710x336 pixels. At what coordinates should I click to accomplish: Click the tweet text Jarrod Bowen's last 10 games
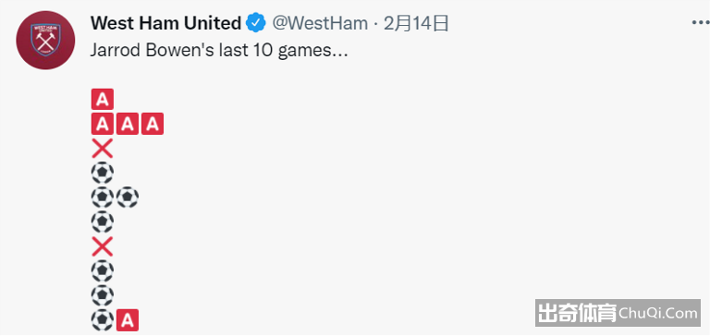(x=219, y=51)
